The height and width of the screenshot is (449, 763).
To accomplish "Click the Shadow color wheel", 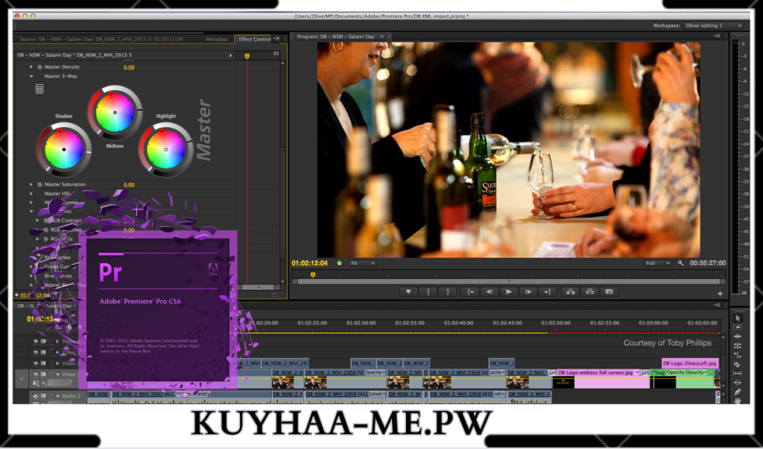I will 64,150.
